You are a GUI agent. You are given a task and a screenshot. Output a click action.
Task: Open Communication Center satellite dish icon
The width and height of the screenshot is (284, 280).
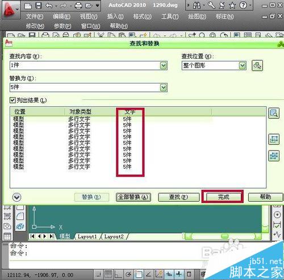tap(222, 5)
